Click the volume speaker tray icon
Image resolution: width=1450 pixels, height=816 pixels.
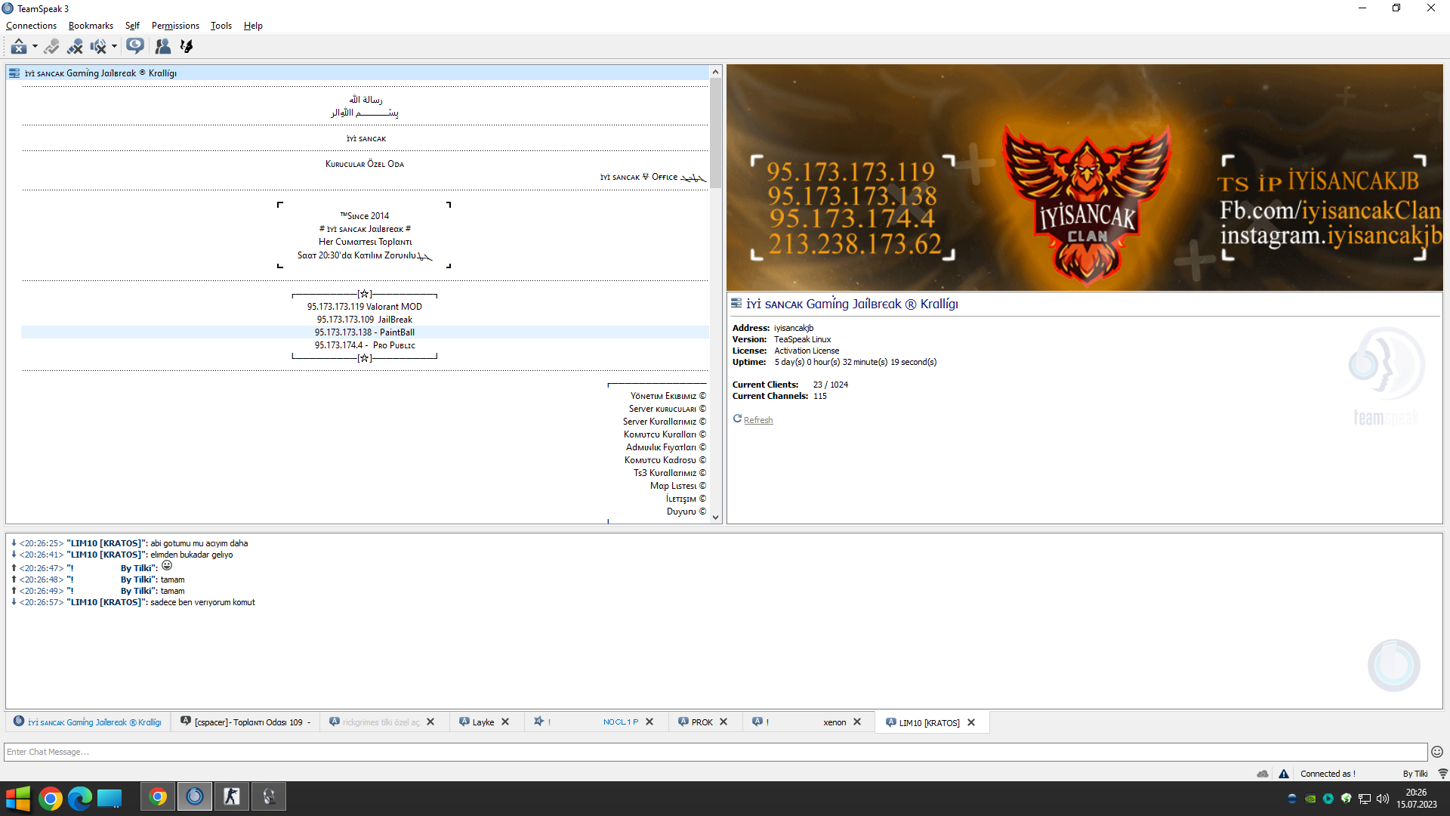[1383, 799]
